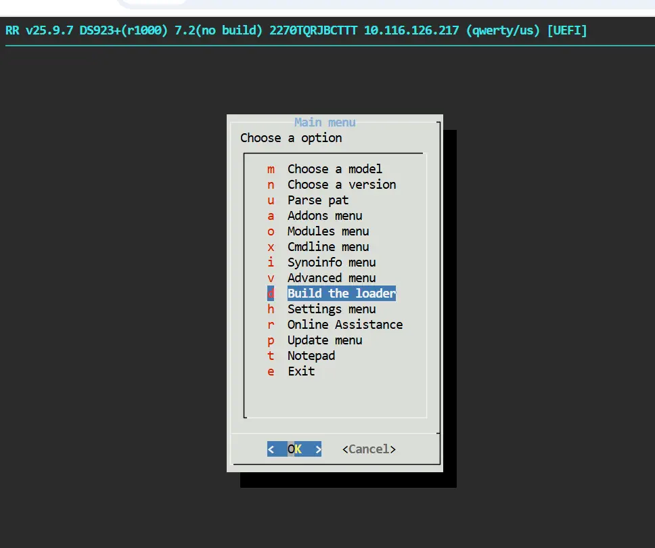The width and height of the screenshot is (655, 548).
Task: Open the Advanced menu
Action: (331, 278)
